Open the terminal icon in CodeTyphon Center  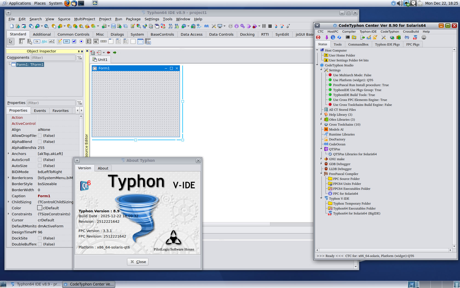click(347, 38)
